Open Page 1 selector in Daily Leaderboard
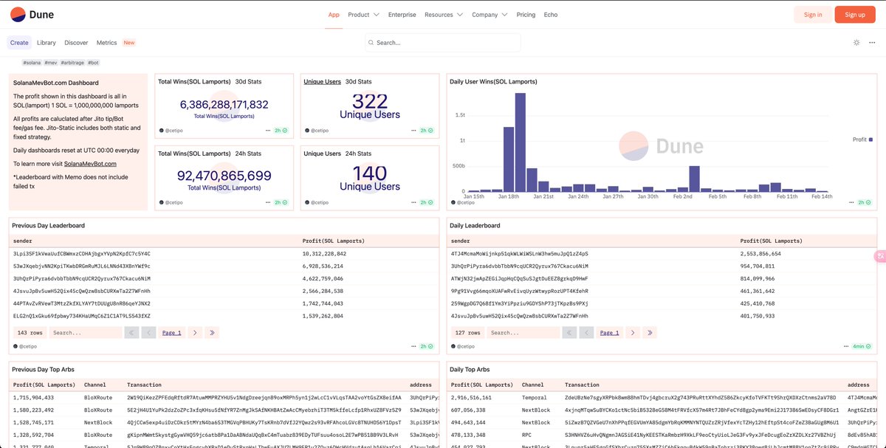Screen dimensions: 886x448 click(610, 333)
